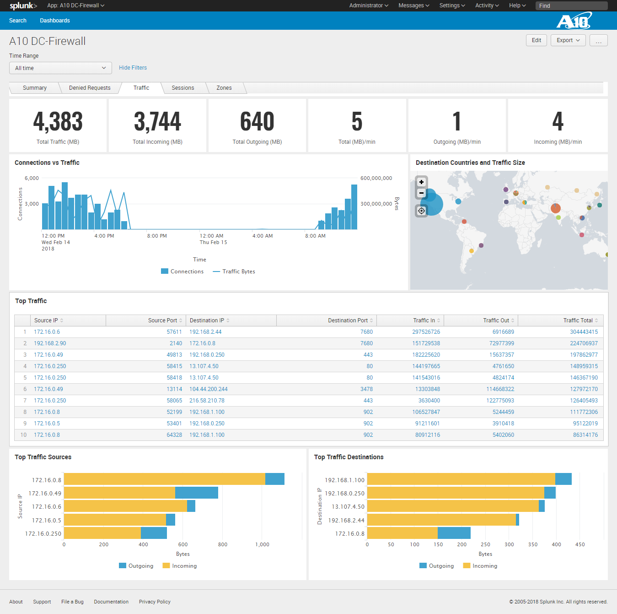Click the large blue bubble on the map

432,204
